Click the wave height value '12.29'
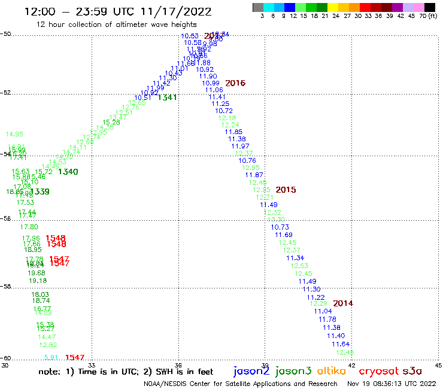443x389 pixels. click(x=318, y=303)
